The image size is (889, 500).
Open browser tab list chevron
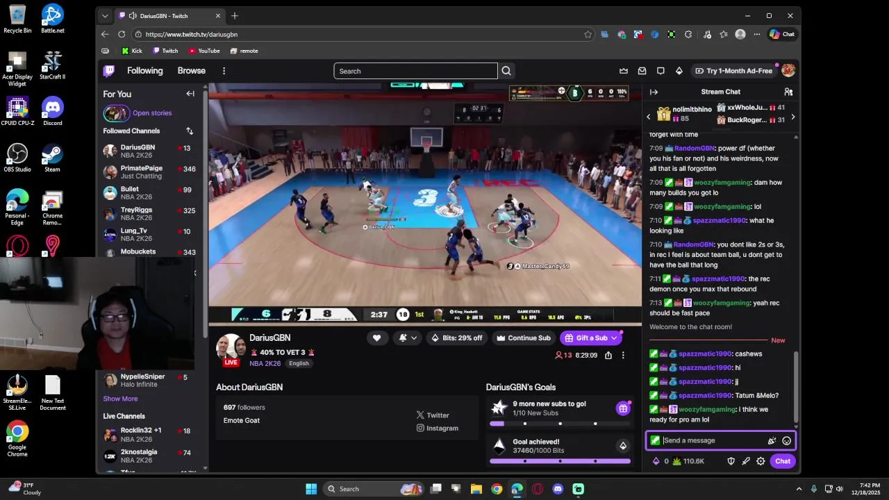[x=105, y=16]
